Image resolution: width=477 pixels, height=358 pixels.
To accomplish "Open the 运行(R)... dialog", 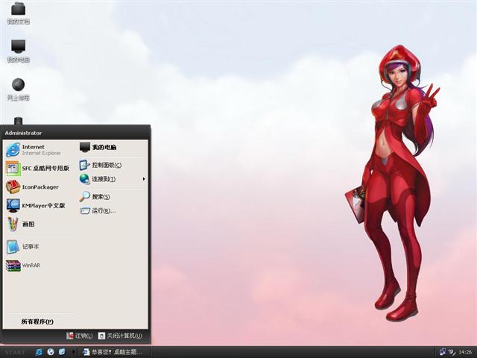I will click(x=112, y=210).
